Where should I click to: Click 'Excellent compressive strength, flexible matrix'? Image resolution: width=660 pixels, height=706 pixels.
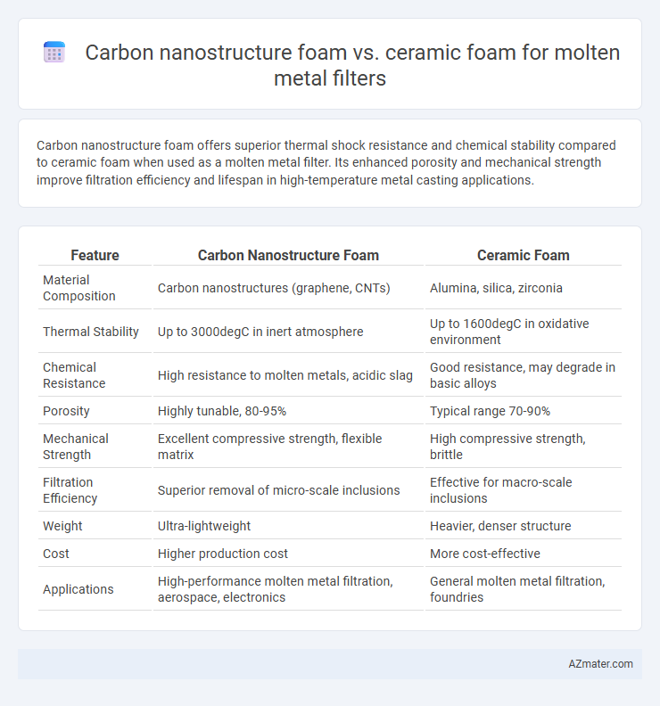[x=270, y=447]
